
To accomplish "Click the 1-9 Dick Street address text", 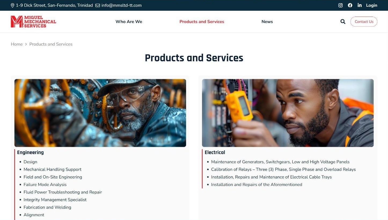I will coord(54,5).
